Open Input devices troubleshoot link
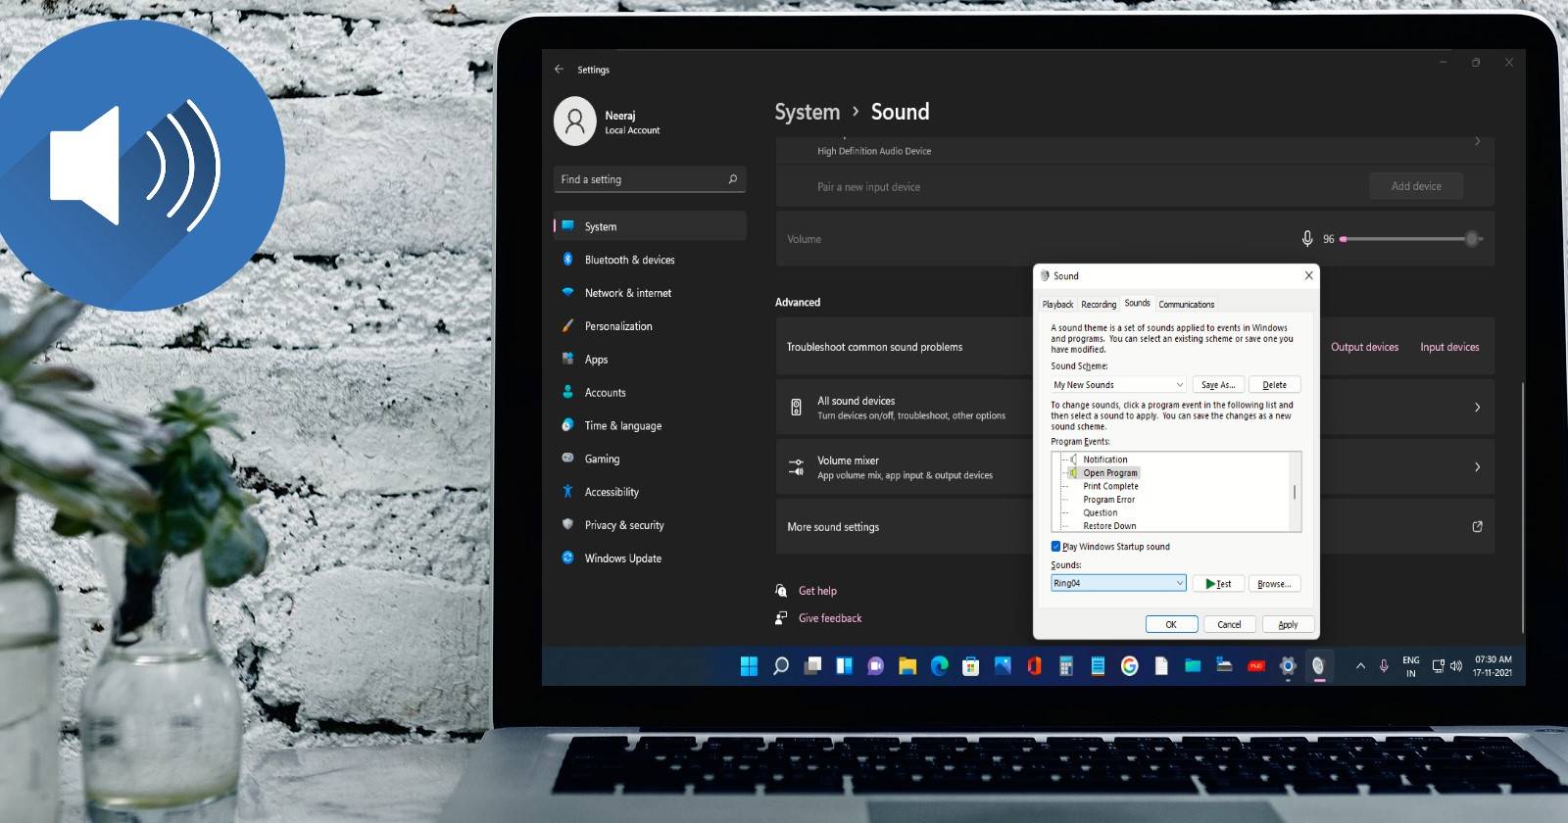Screen dimensions: 1568x823 coord(1449,347)
